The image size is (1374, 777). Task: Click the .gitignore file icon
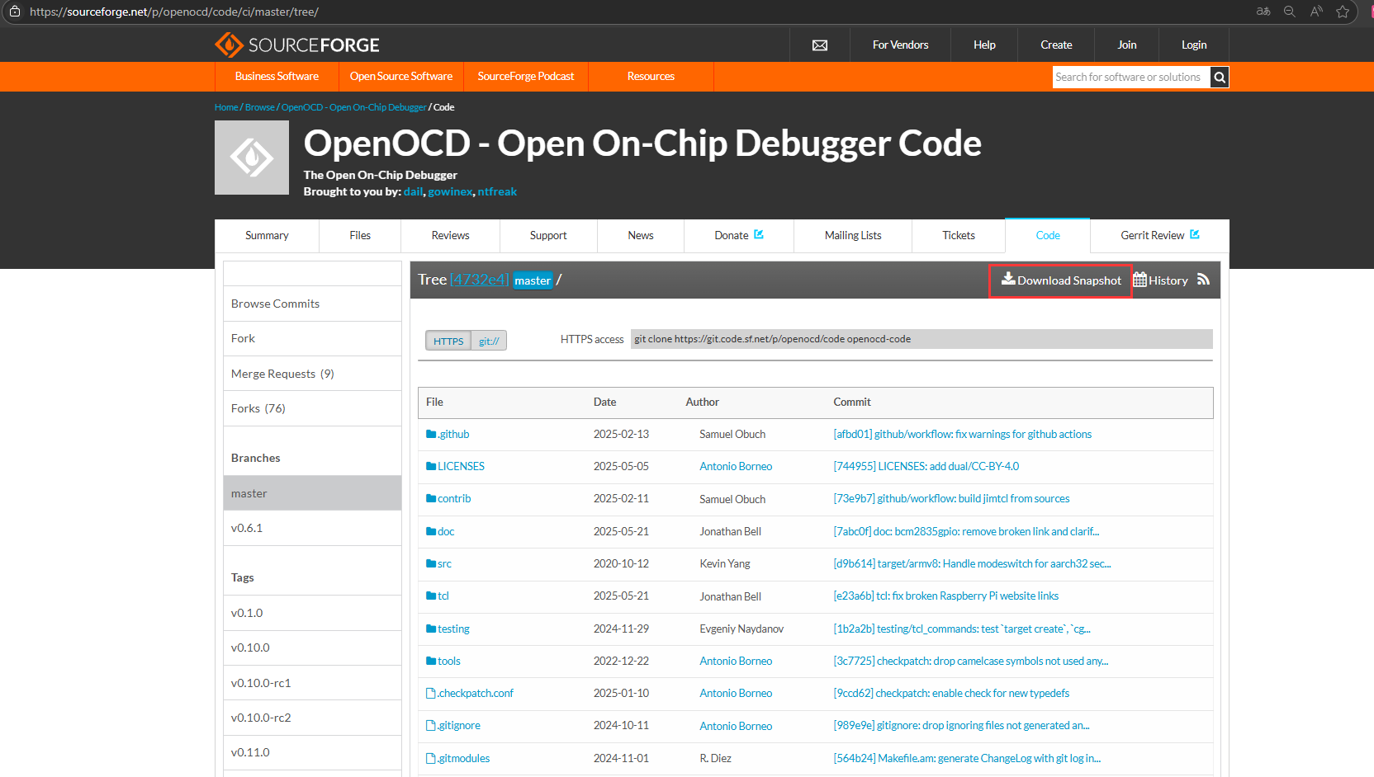[x=431, y=725]
